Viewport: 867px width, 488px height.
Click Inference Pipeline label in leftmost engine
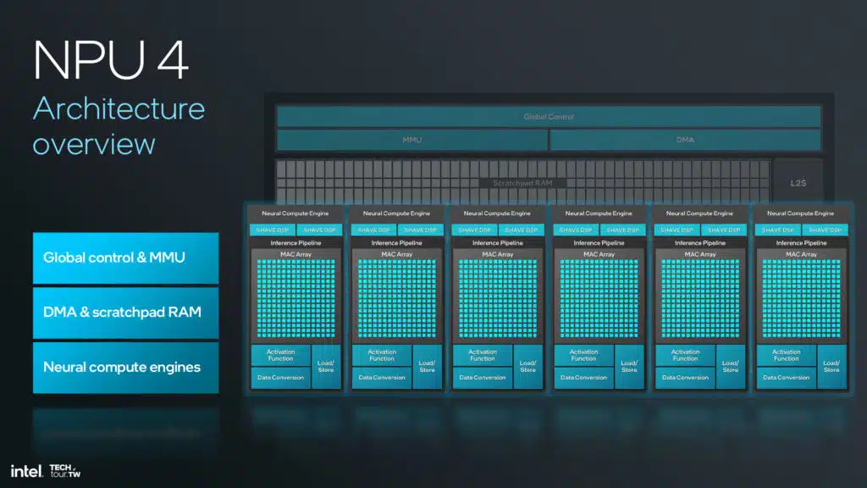point(295,243)
